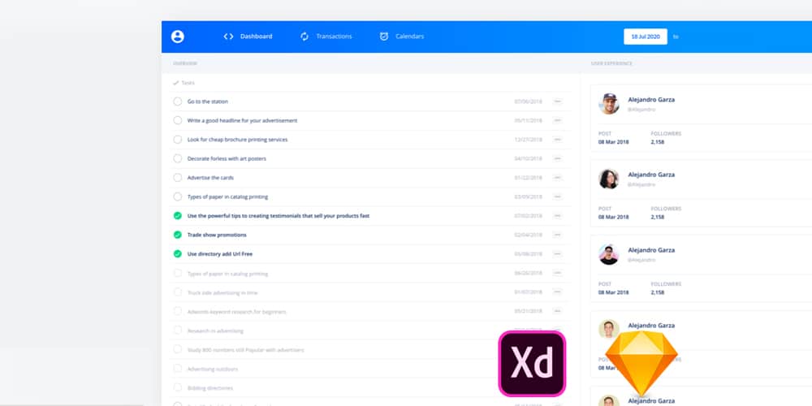Open more options for cheap brochure printing task
This screenshot has width=812, height=406.
(557, 140)
